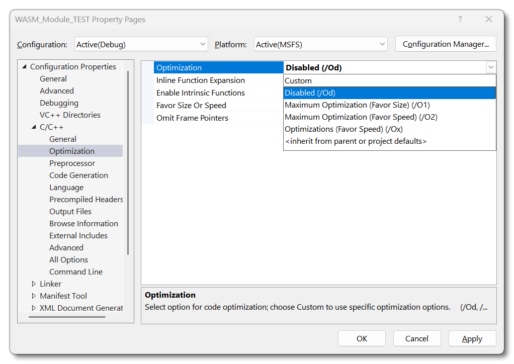
Task: Open the Platform dropdown
Action: tap(320, 44)
